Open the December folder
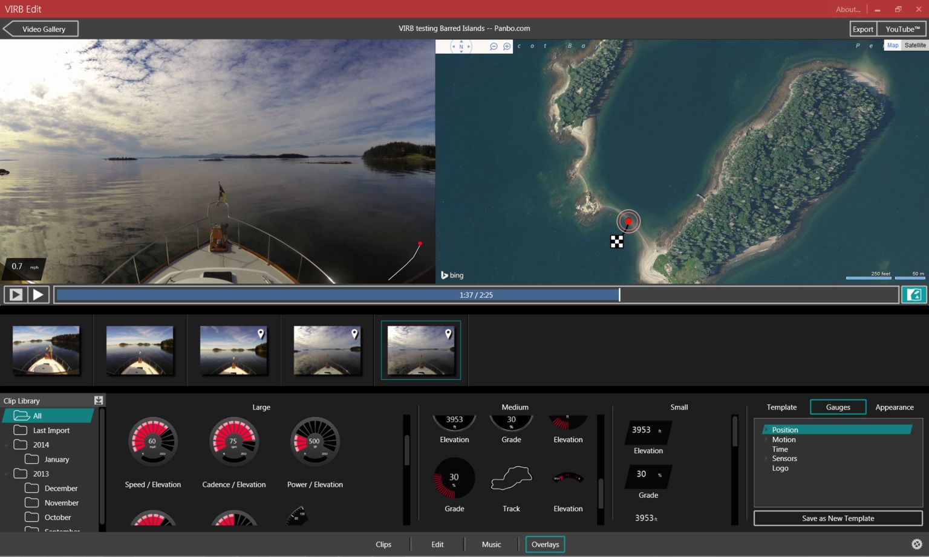929x557 pixels. (51, 488)
